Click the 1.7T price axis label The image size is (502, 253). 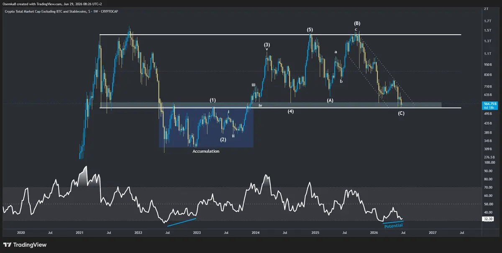(487, 21)
